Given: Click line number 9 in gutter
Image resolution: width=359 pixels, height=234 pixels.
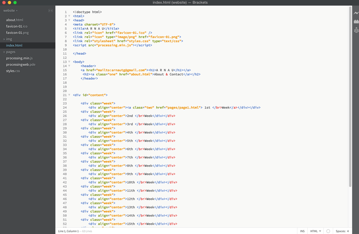Looking at the screenshot, I should (66, 45).
